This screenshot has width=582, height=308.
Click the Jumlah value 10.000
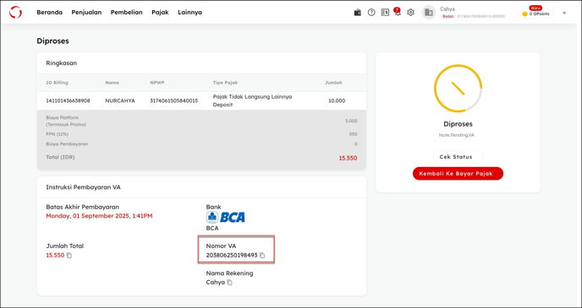[337, 100]
